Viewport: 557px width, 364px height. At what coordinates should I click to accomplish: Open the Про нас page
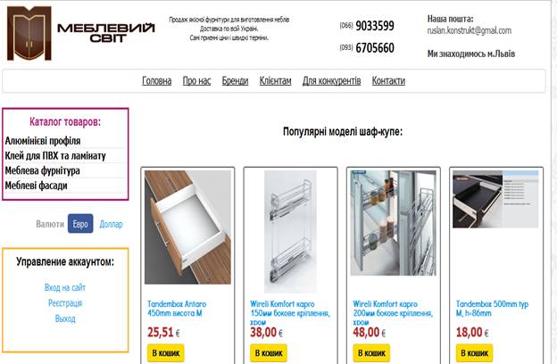[196, 81]
